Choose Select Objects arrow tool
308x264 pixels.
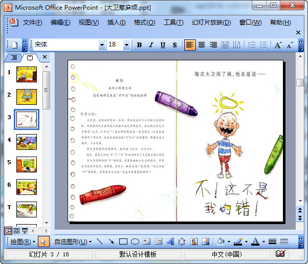coord(43,241)
